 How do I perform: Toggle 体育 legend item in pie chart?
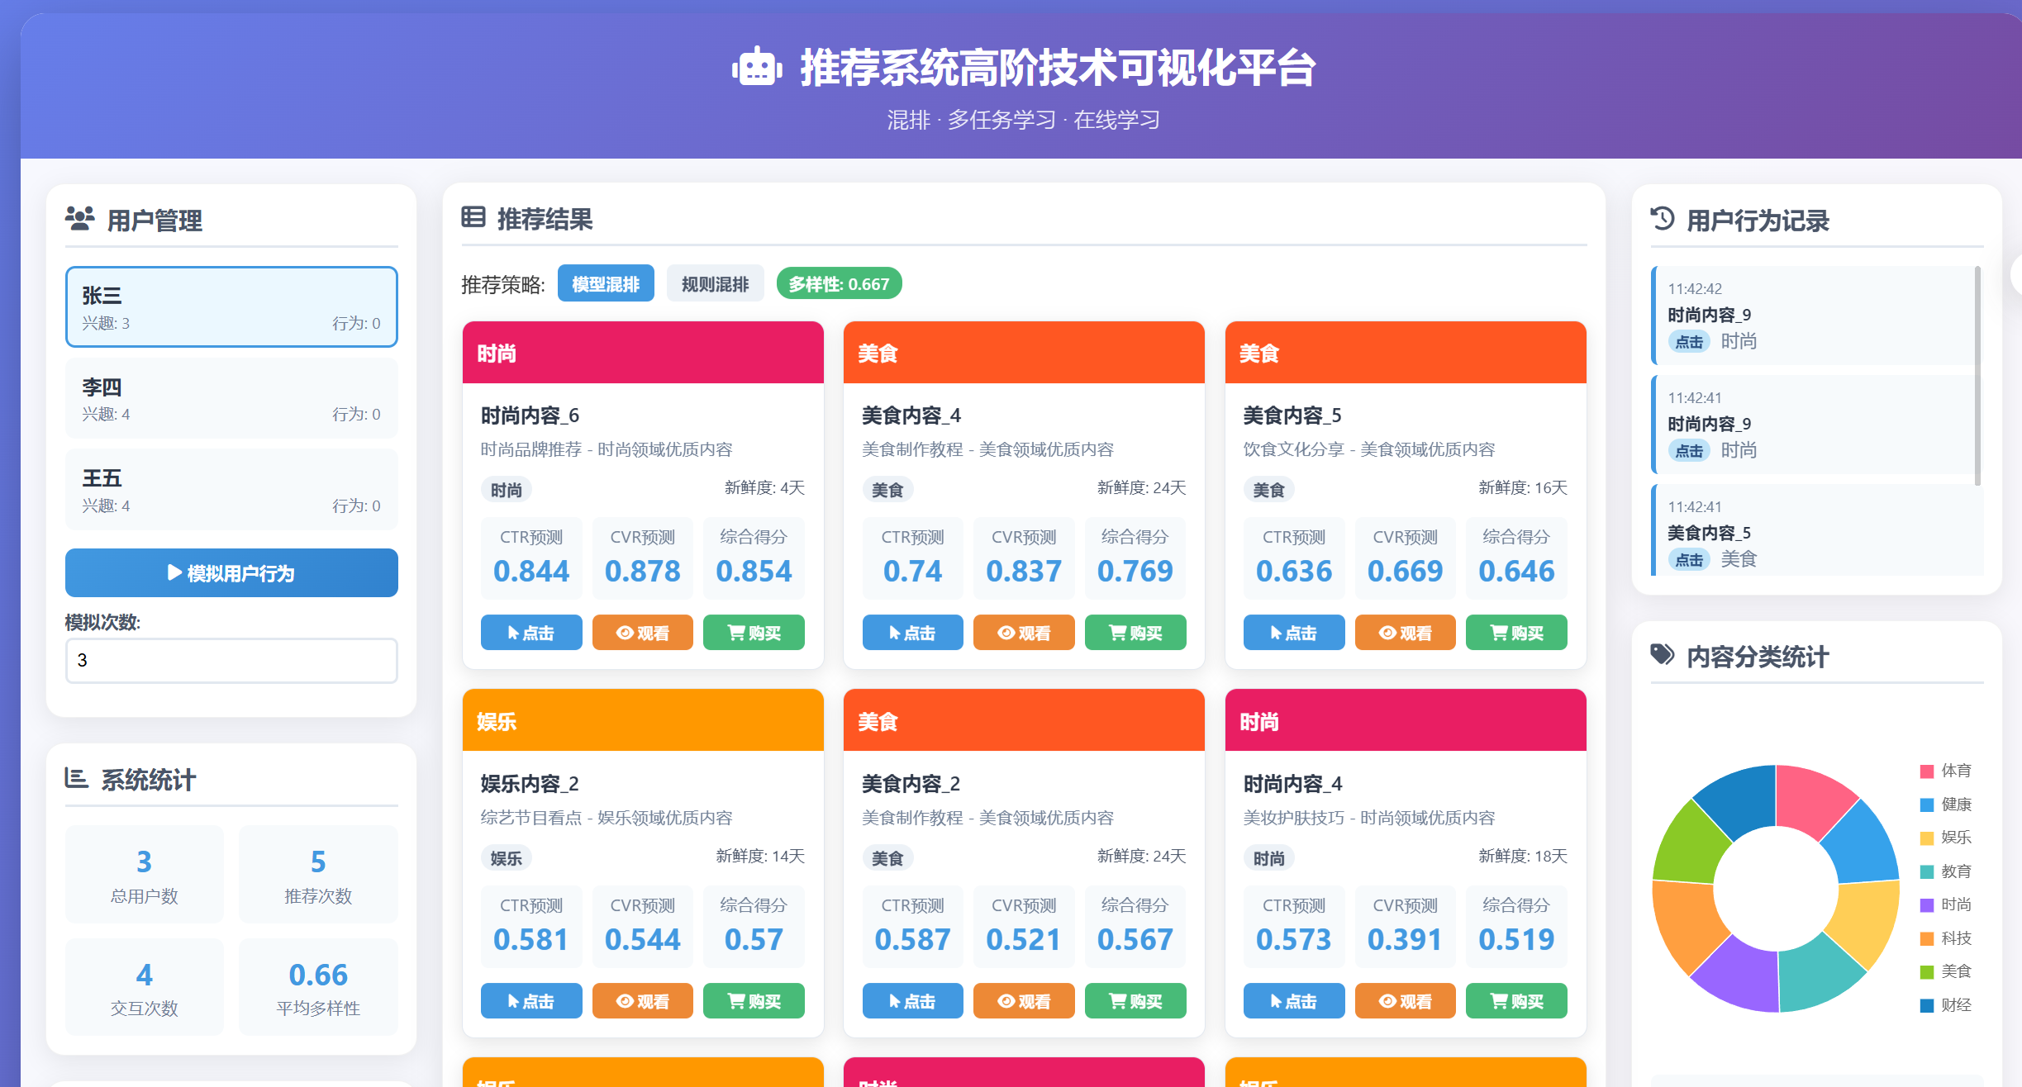tap(1946, 771)
